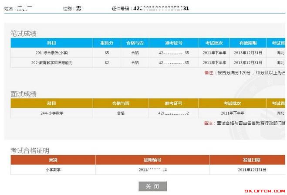Click the 性别 gender value 男
The width and height of the screenshot is (287, 195).
click(78, 8)
